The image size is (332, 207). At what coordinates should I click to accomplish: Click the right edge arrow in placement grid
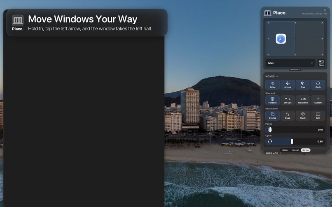click(x=322, y=39)
